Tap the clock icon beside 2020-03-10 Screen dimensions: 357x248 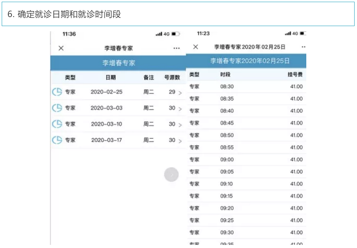[57, 124]
